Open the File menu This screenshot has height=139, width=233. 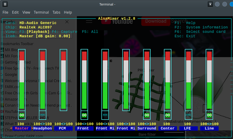5,12
